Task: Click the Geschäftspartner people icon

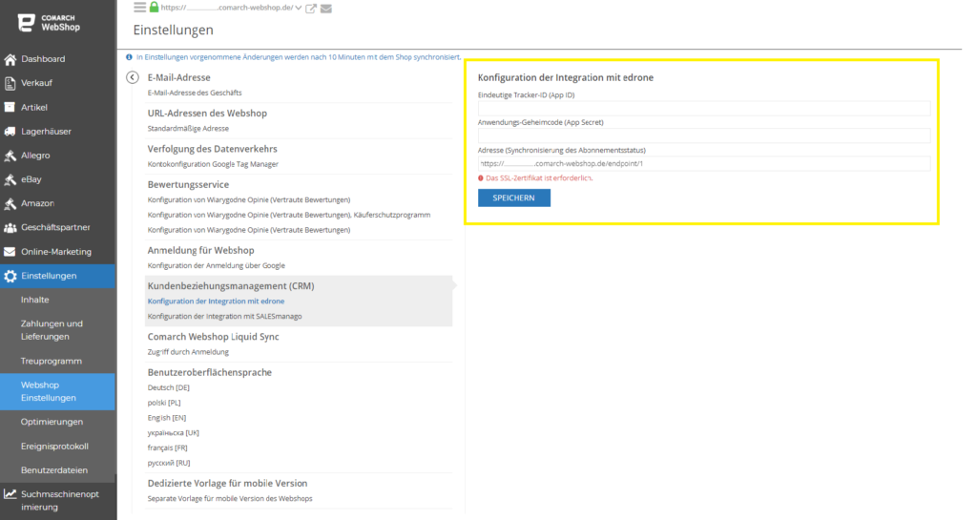Action: (x=10, y=228)
